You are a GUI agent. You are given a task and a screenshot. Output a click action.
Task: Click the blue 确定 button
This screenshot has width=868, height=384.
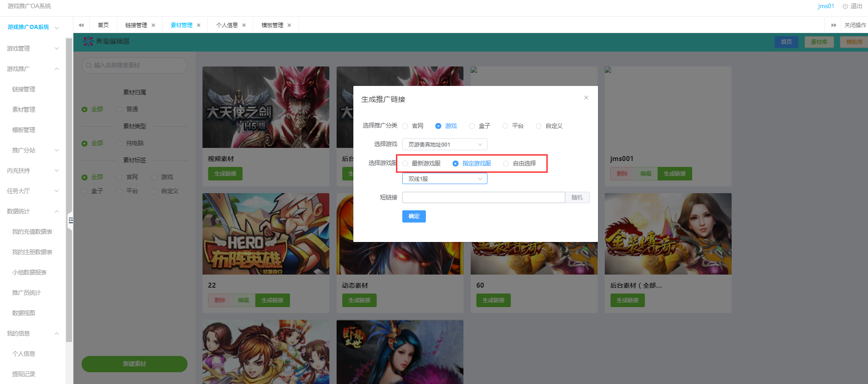[x=414, y=217]
